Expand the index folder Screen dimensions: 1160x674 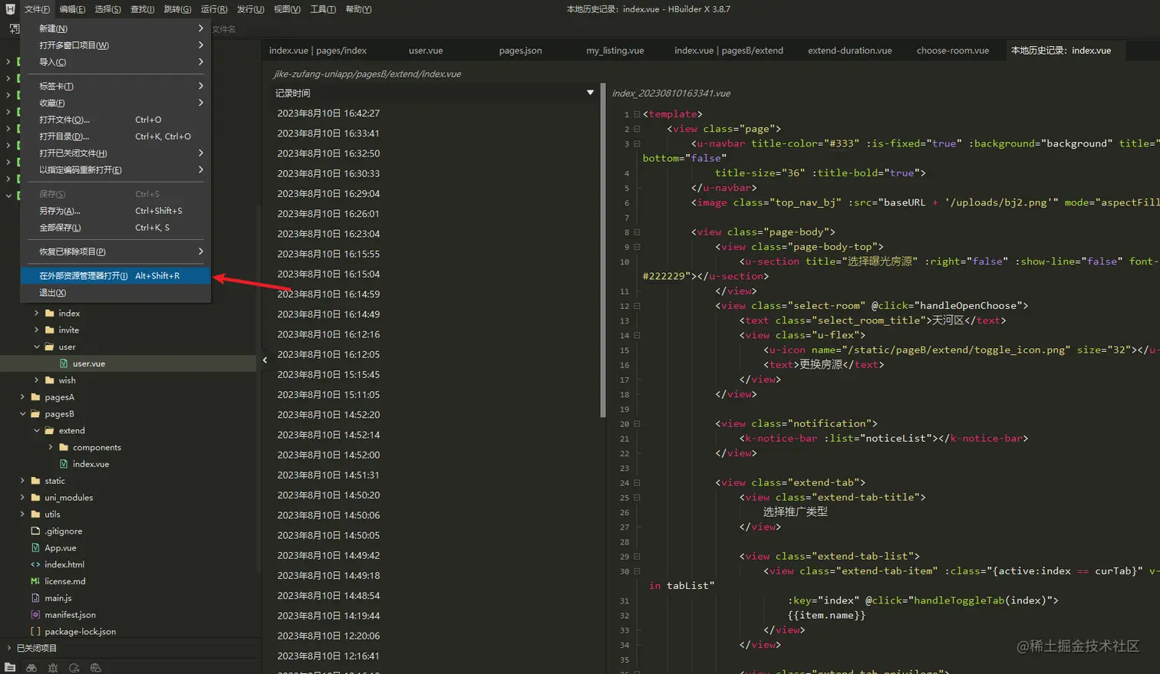coord(36,313)
